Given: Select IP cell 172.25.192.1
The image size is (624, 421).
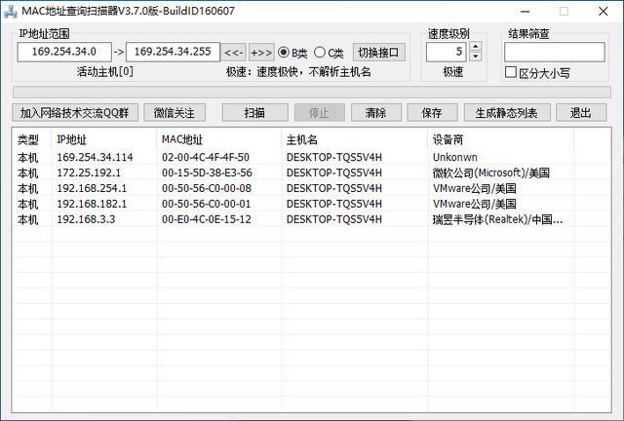Looking at the screenshot, I should 89,172.
